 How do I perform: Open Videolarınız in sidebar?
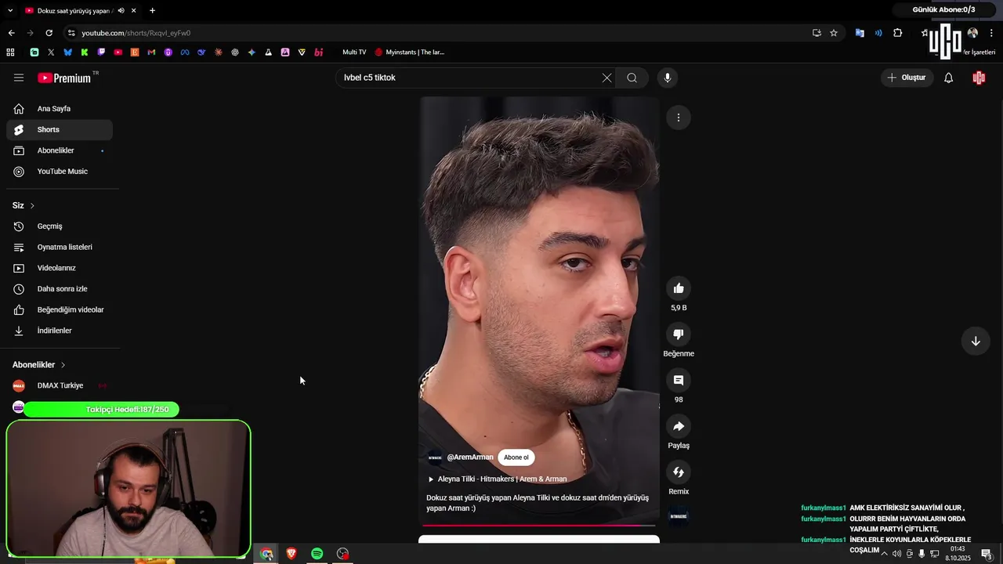(x=60, y=268)
